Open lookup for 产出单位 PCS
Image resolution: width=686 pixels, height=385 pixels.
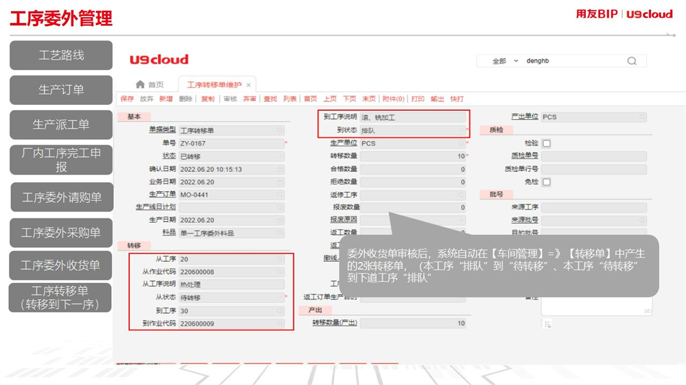click(x=642, y=117)
